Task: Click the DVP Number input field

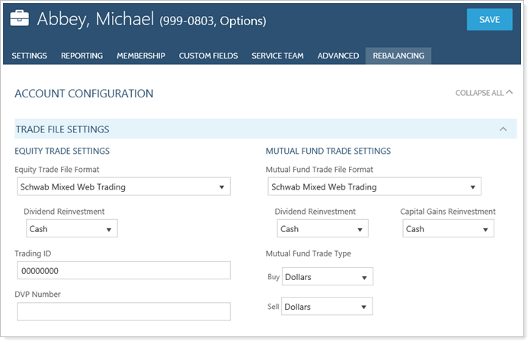Action: [123, 311]
